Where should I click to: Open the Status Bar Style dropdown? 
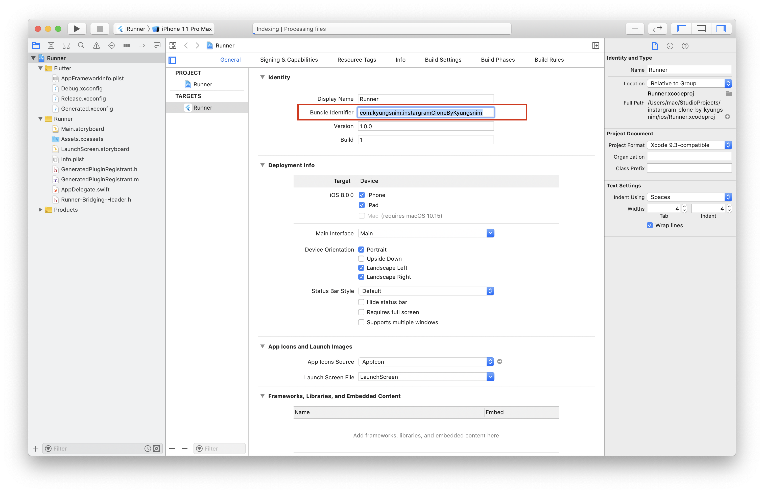[426, 291]
